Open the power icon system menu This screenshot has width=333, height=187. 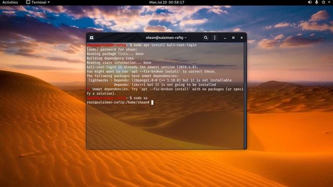[324, 2]
